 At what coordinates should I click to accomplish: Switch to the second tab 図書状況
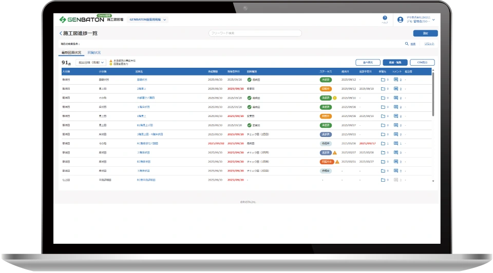click(94, 52)
